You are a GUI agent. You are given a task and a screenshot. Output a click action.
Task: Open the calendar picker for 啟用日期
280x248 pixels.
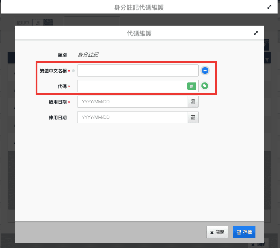(x=193, y=102)
